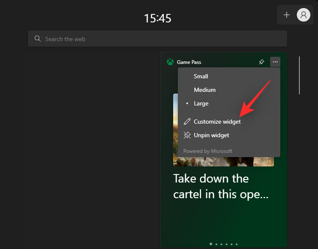The width and height of the screenshot is (318, 249).
Task: Click the Powered by Microsoft text
Action: pyautogui.click(x=207, y=151)
